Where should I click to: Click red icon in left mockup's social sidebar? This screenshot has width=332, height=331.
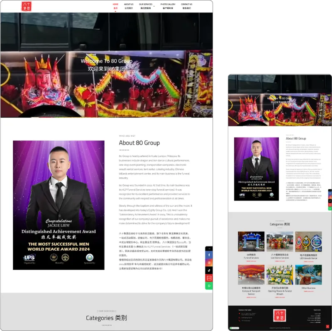[209, 278]
